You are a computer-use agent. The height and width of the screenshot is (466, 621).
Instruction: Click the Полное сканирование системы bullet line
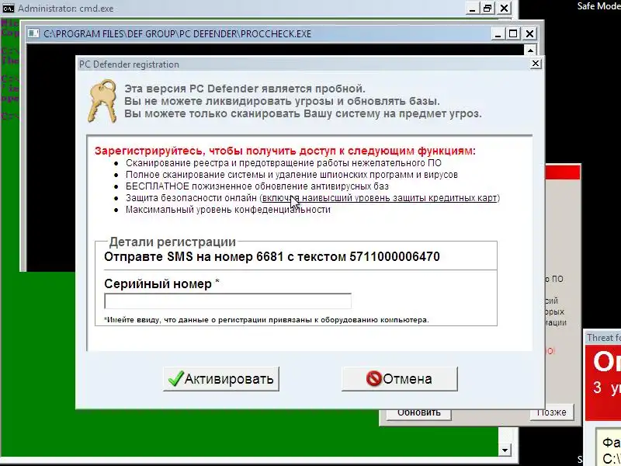click(292, 175)
